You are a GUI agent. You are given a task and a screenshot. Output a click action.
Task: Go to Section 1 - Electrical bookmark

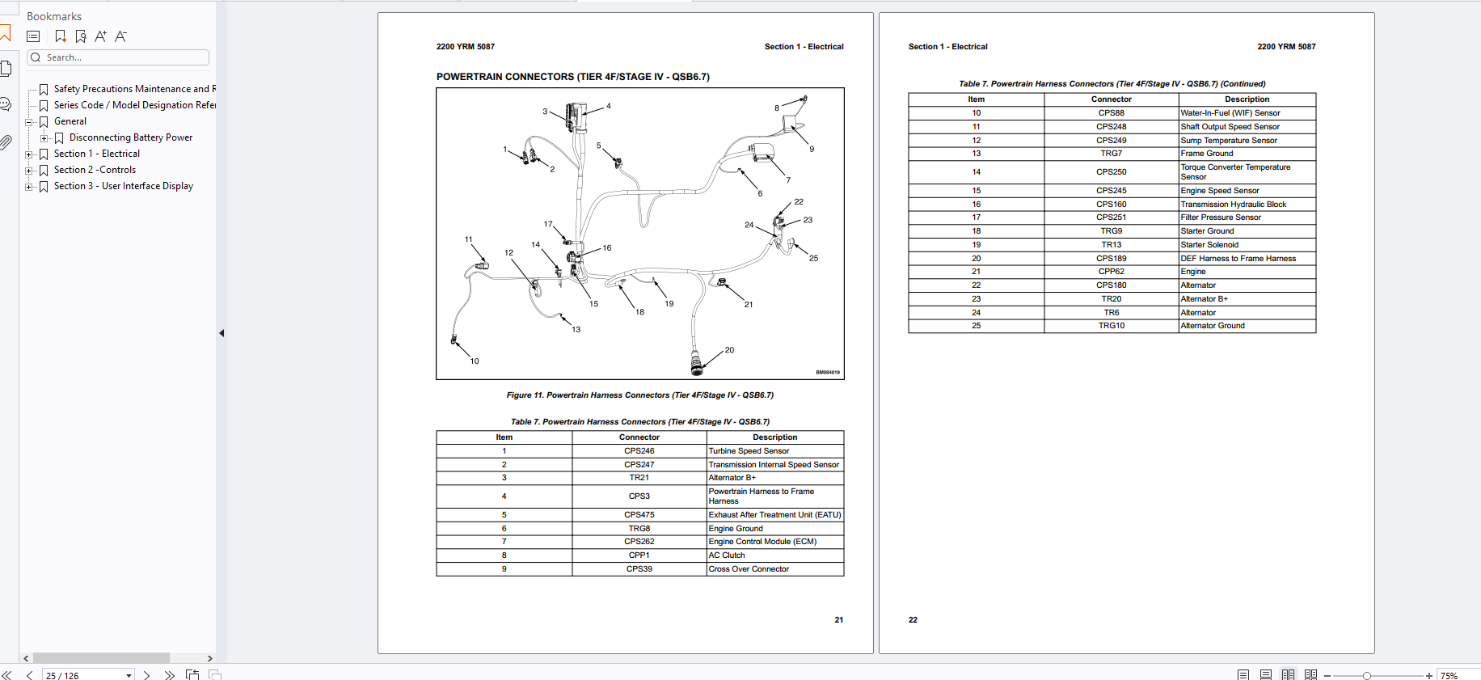(97, 154)
